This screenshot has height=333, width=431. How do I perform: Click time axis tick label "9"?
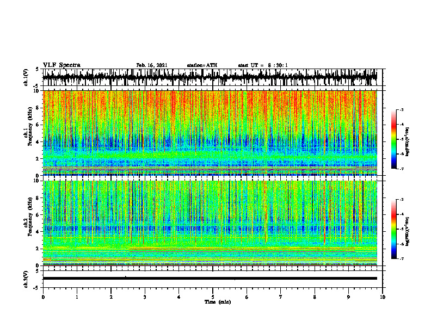pyautogui.click(x=348, y=297)
